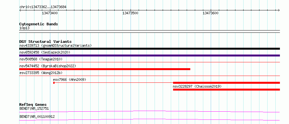Click the esv2733395 (Wong2012b) label
Image resolution: width=289 pixels, height=124 pixels.
click(x=41, y=73)
